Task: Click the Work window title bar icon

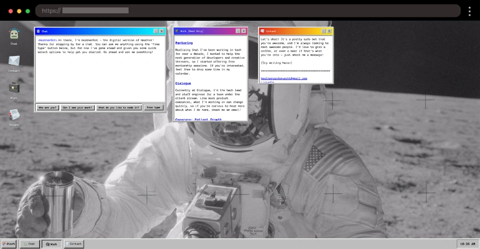Action: click(177, 31)
